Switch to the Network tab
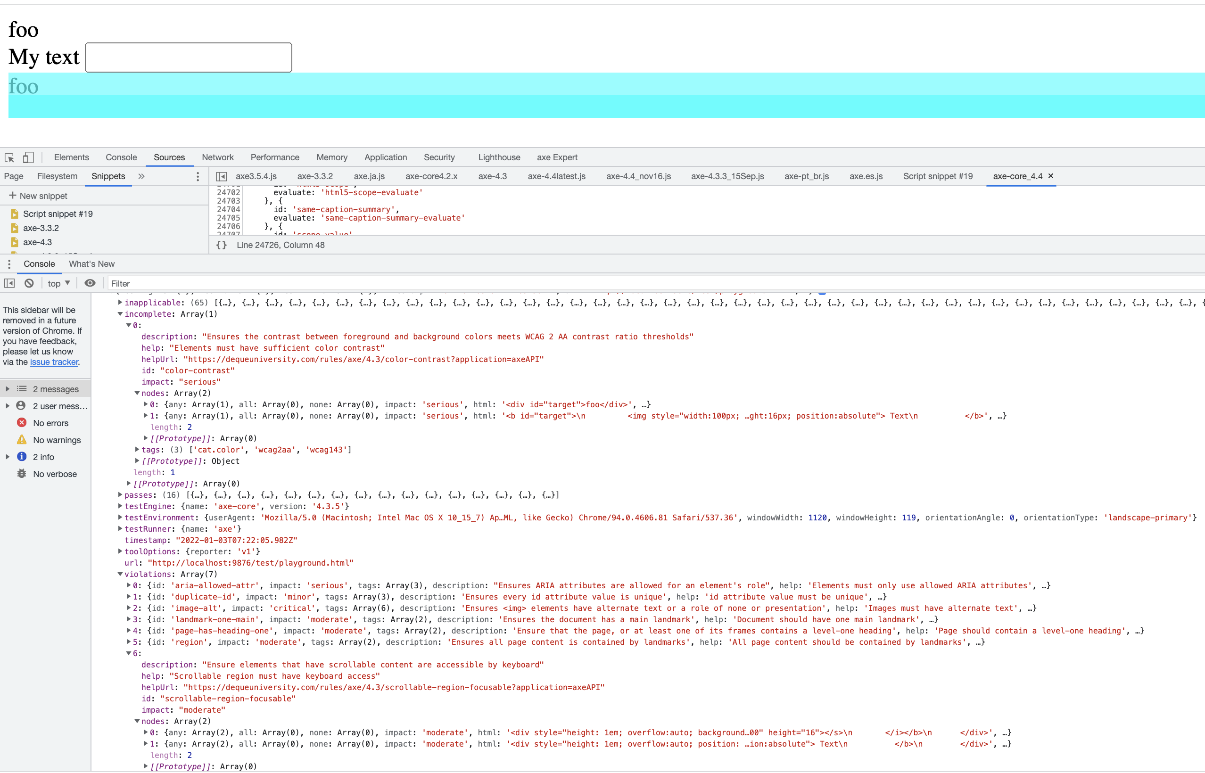This screenshot has width=1205, height=773. tap(217, 157)
